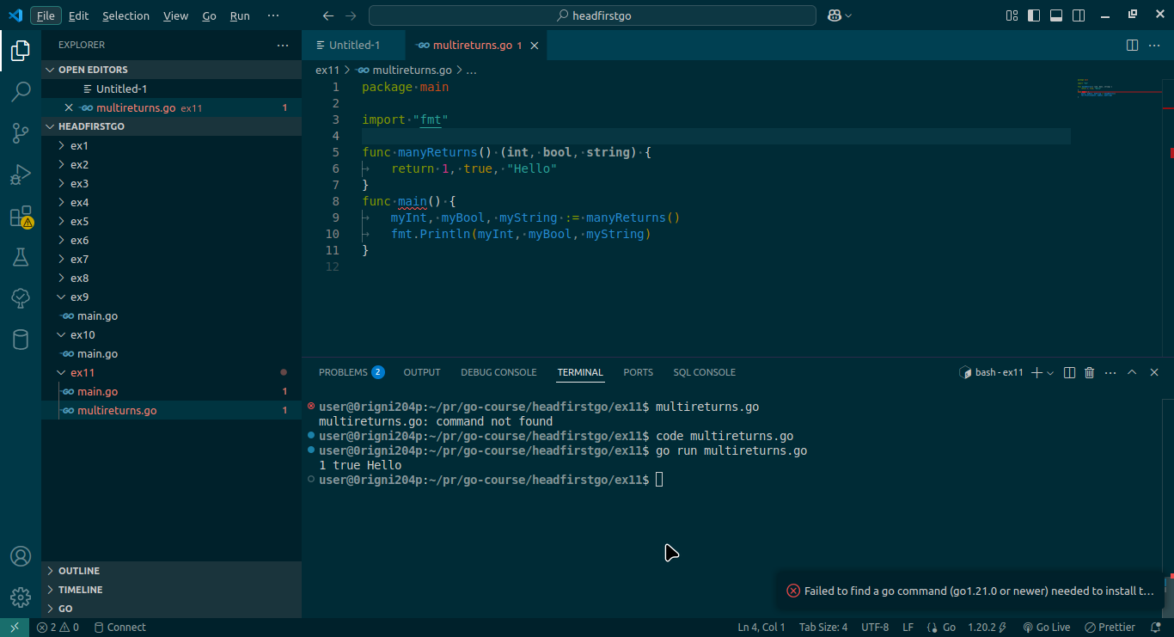Open the Search view in activity bar
This screenshot has width=1174, height=637.
pos(21,91)
